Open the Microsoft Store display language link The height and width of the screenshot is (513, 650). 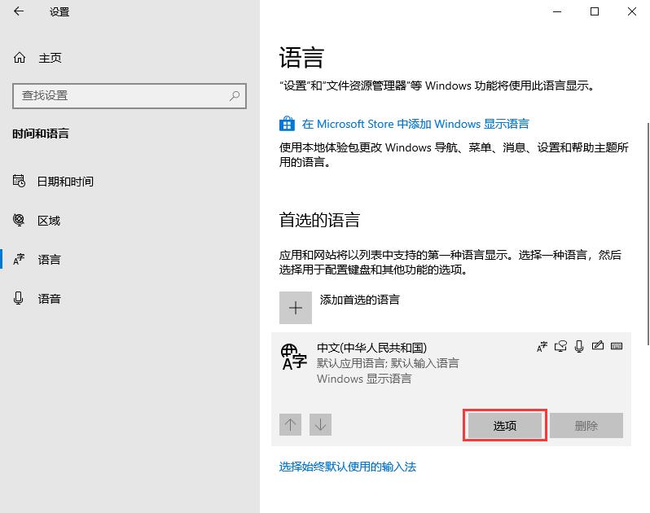[415, 124]
